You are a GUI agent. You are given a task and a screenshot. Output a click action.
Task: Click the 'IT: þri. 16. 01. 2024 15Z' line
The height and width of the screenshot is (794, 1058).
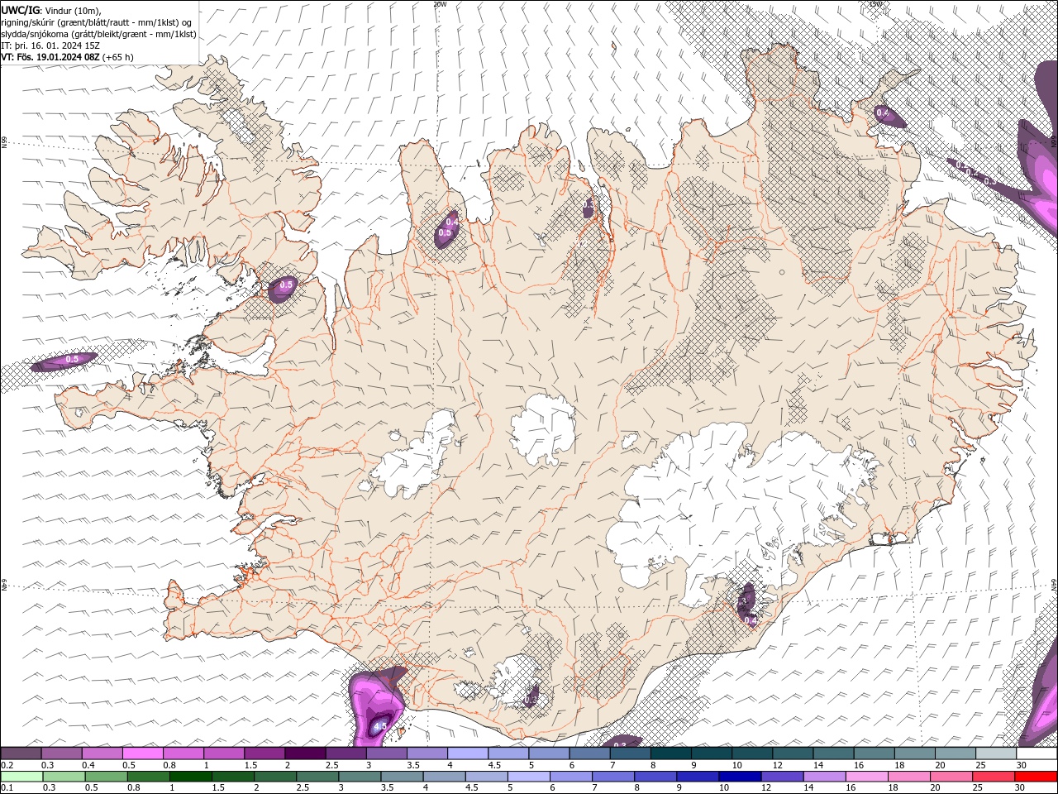point(51,45)
